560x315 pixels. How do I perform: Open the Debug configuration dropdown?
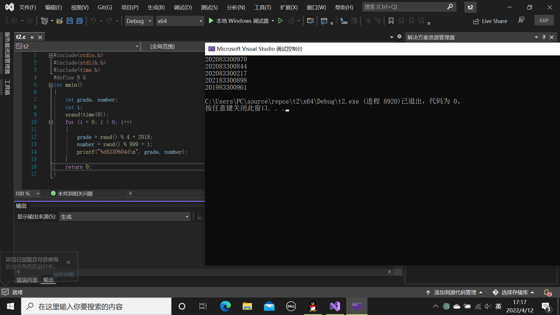click(150, 21)
